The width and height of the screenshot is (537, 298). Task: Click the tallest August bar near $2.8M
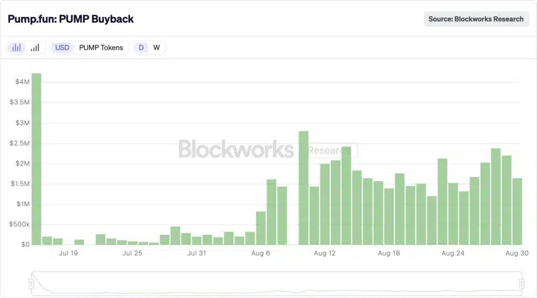point(303,189)
